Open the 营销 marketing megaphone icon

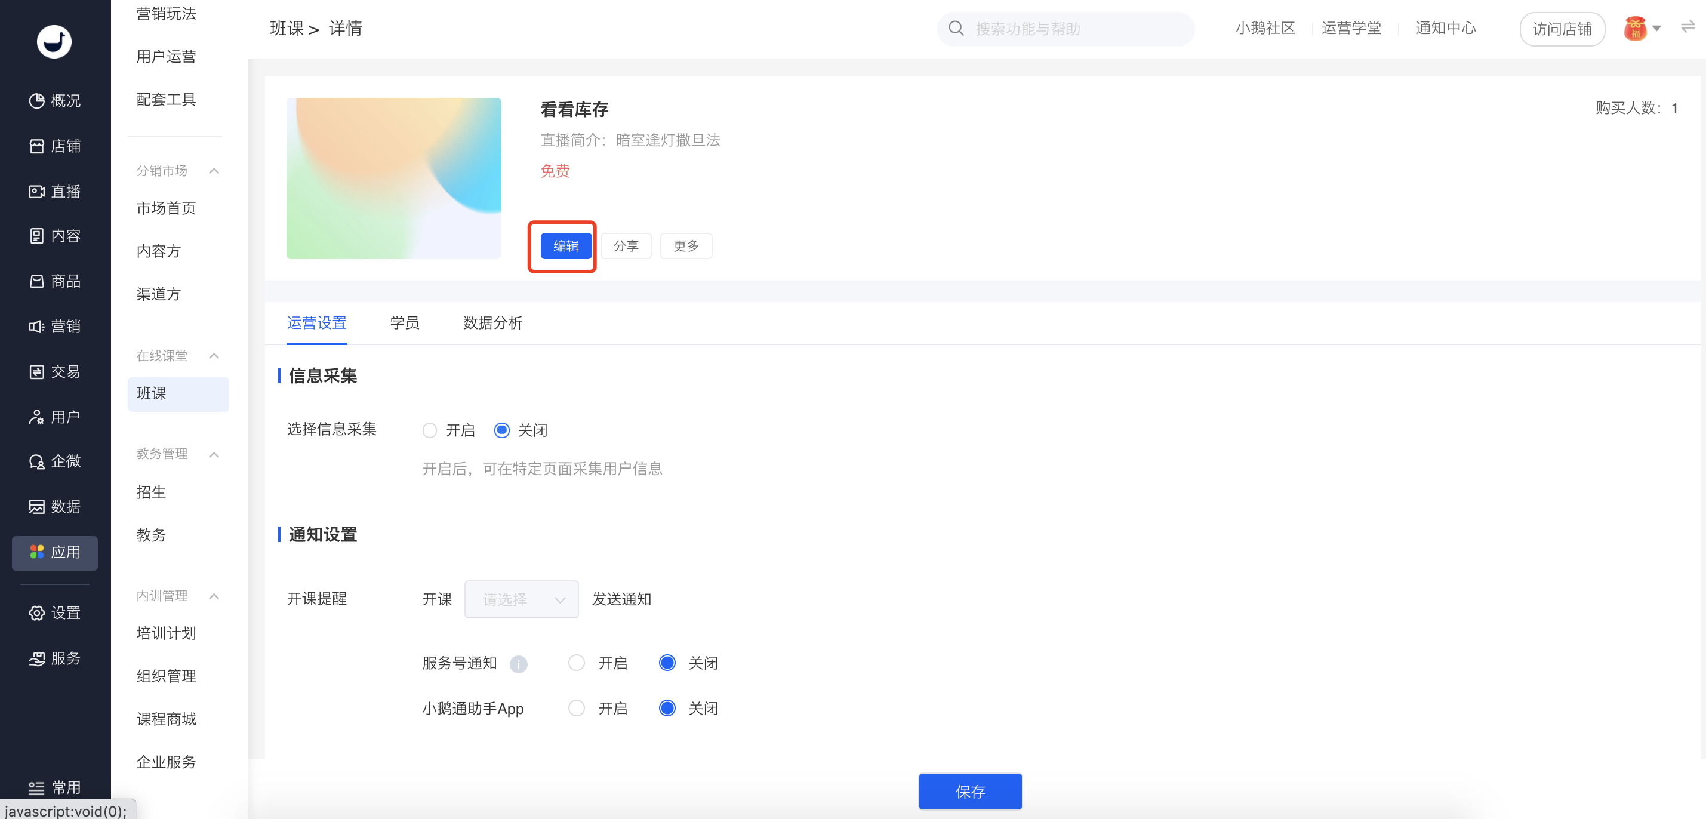tap(37, 327)
